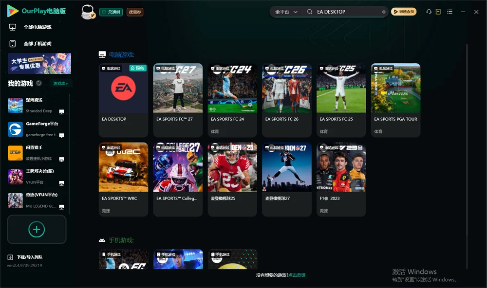The image size is (487, 288).
Task: Click the search magnifier icon
Action: click(x=310, y=12)
